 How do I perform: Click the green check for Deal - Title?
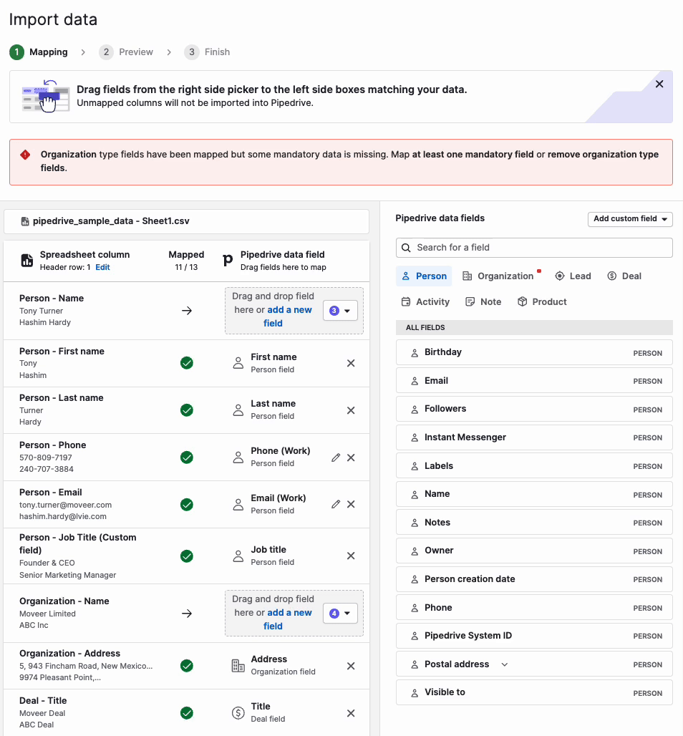pyautogui.click(x=187, y=713)
